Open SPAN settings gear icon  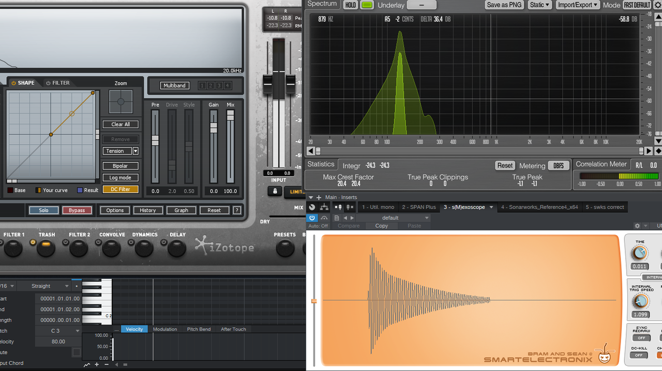click(x=658, y=5)
